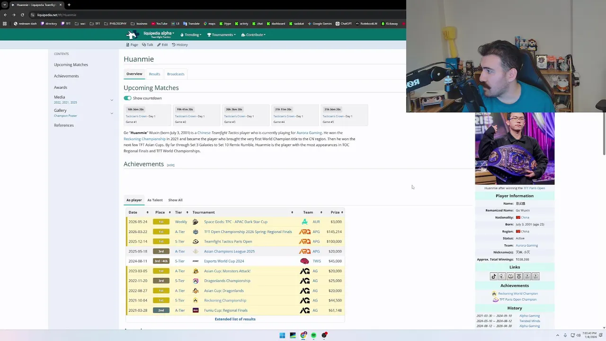Expand the Gallery section in contents
Screen dimensions: 606x341
coord(112,113)
